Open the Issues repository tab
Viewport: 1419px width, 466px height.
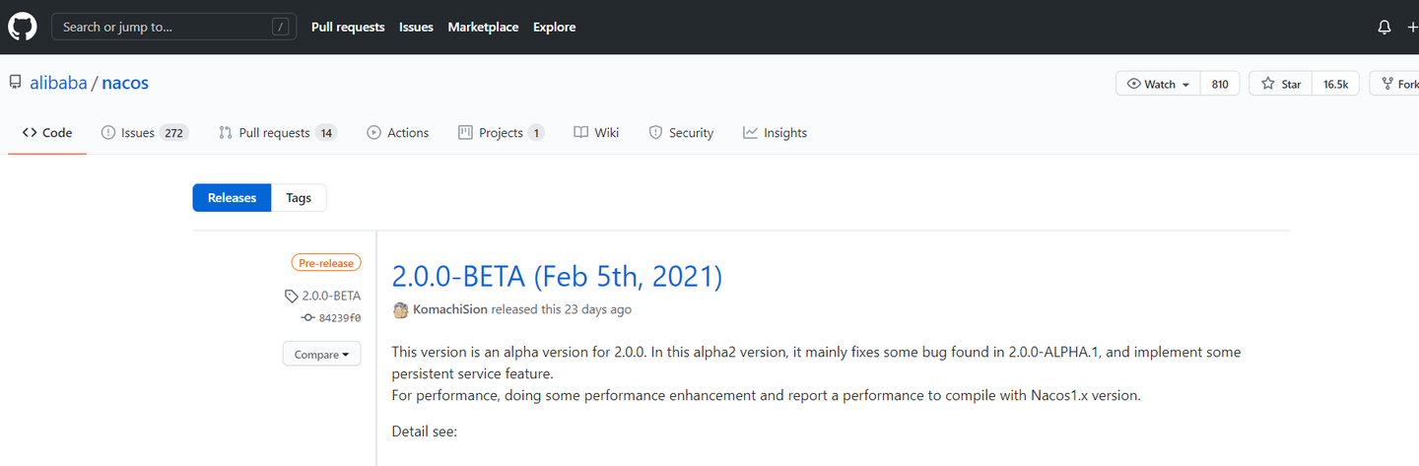click(x=144, y=133)
